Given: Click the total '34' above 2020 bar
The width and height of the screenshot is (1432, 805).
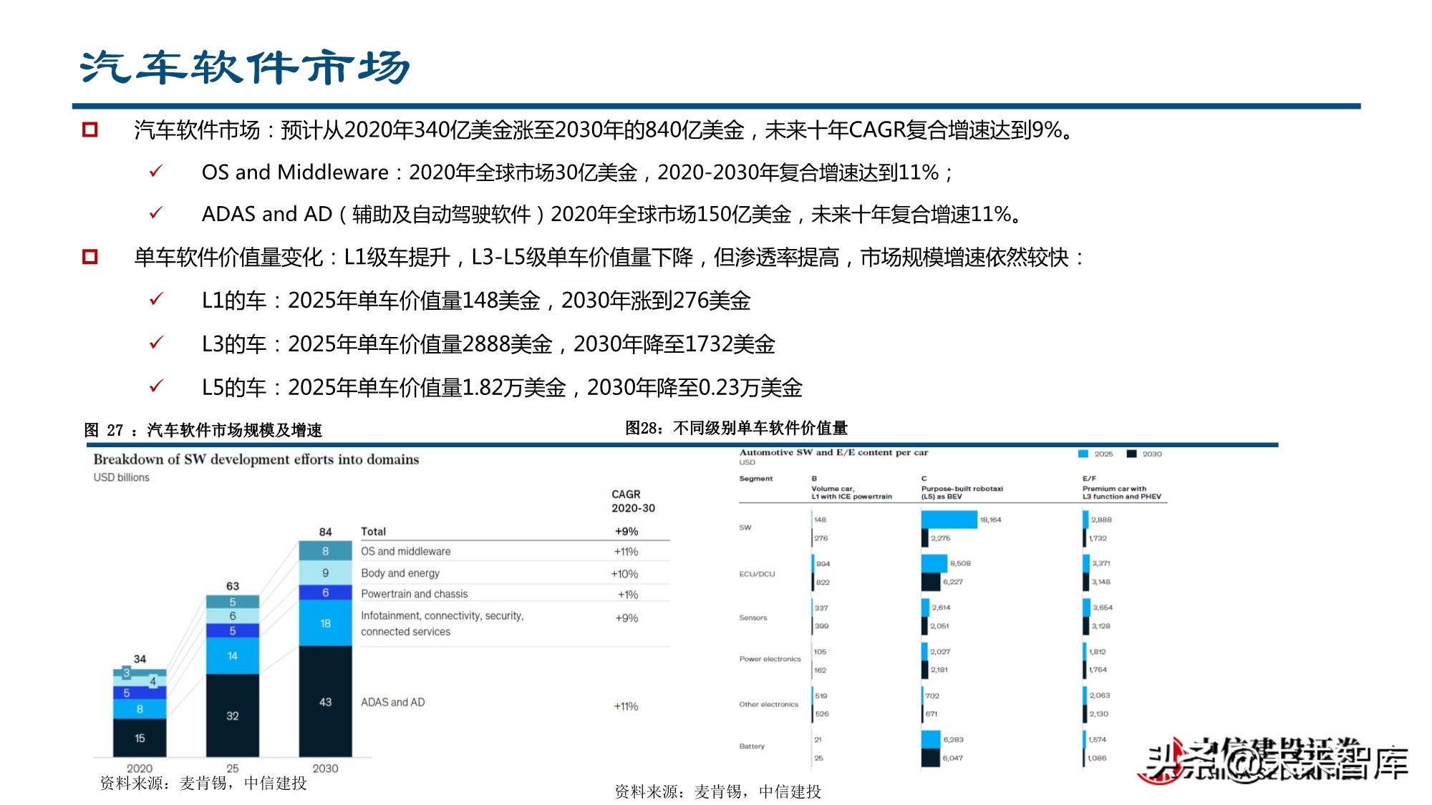Looking at the screenshot, I should [x=140, y=659].
